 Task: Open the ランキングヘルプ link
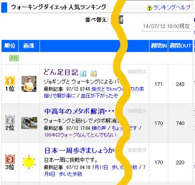pos(172,8)
